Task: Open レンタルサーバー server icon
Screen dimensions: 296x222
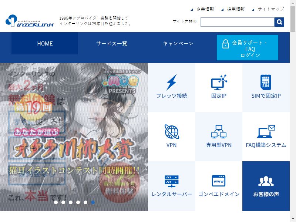Action: point(171,181)
